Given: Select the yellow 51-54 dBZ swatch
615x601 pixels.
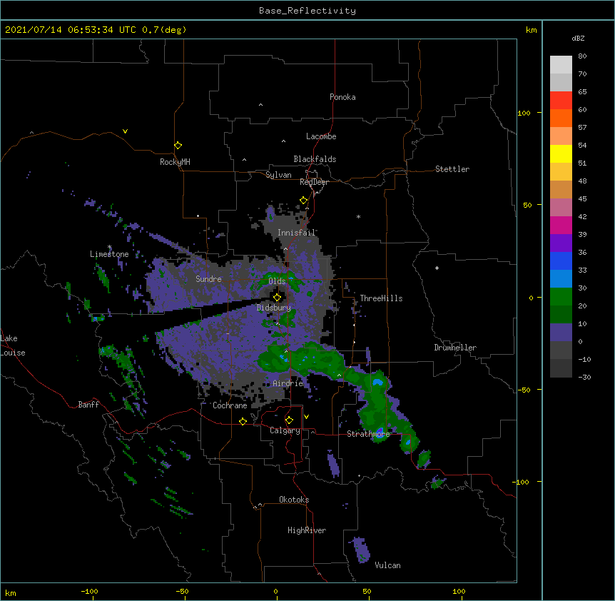Looking at the screenshot, I should tap(561, 153).
